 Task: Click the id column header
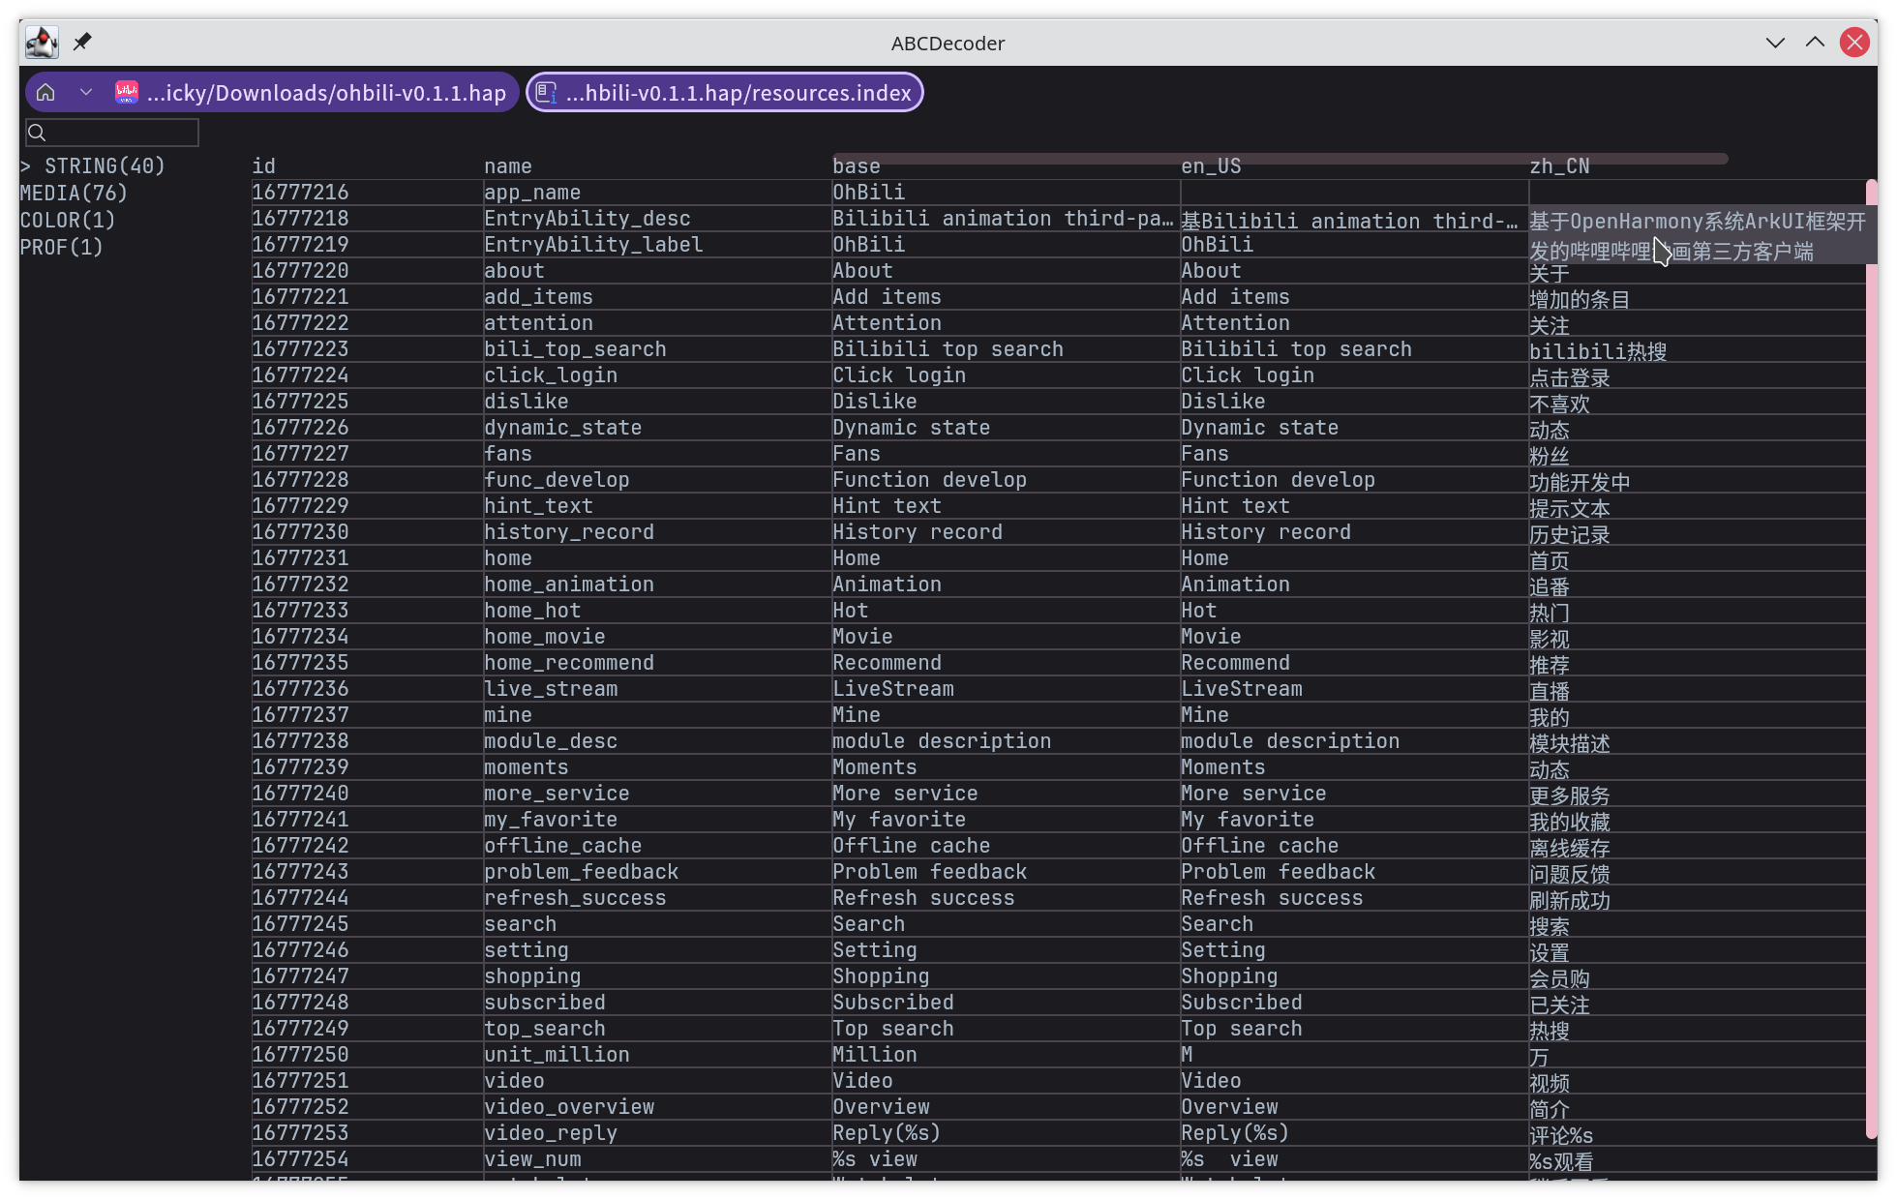pyautogui.click(x=264, y=165)
